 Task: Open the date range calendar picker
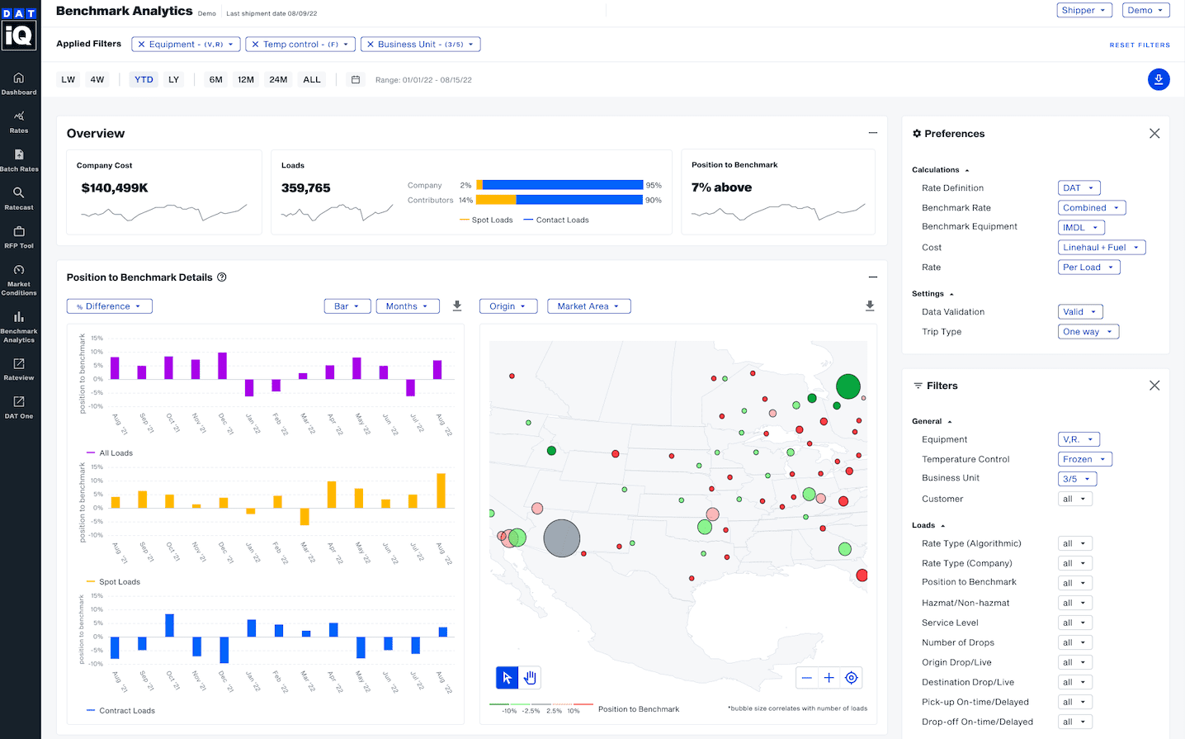pyautogui.click(x=356, y=80)
